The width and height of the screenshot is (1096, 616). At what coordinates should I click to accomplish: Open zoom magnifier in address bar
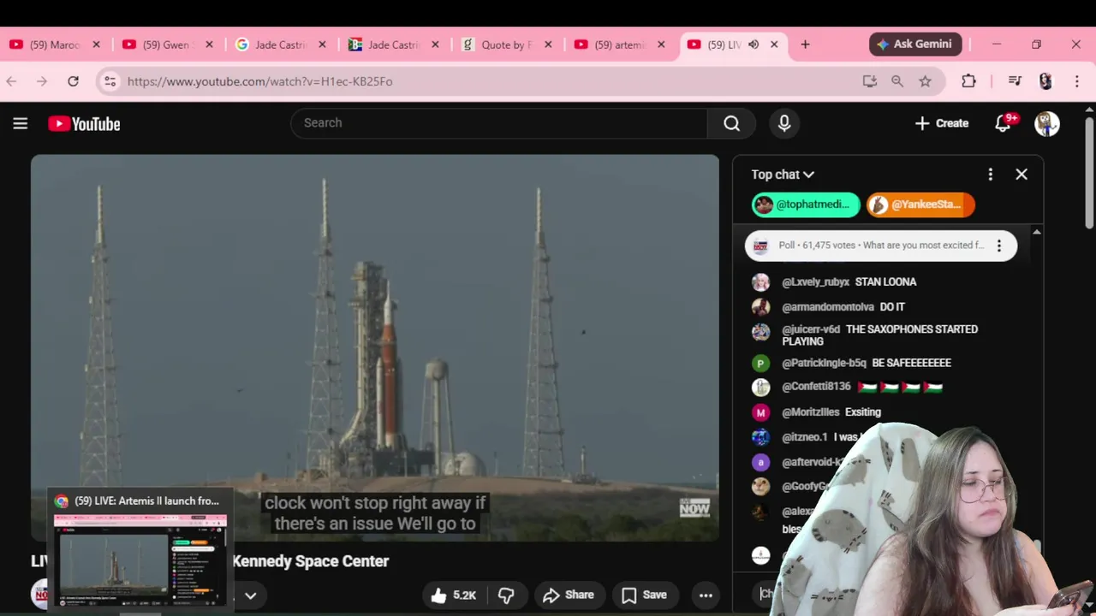pyautogui.click(x=897, y=81)
